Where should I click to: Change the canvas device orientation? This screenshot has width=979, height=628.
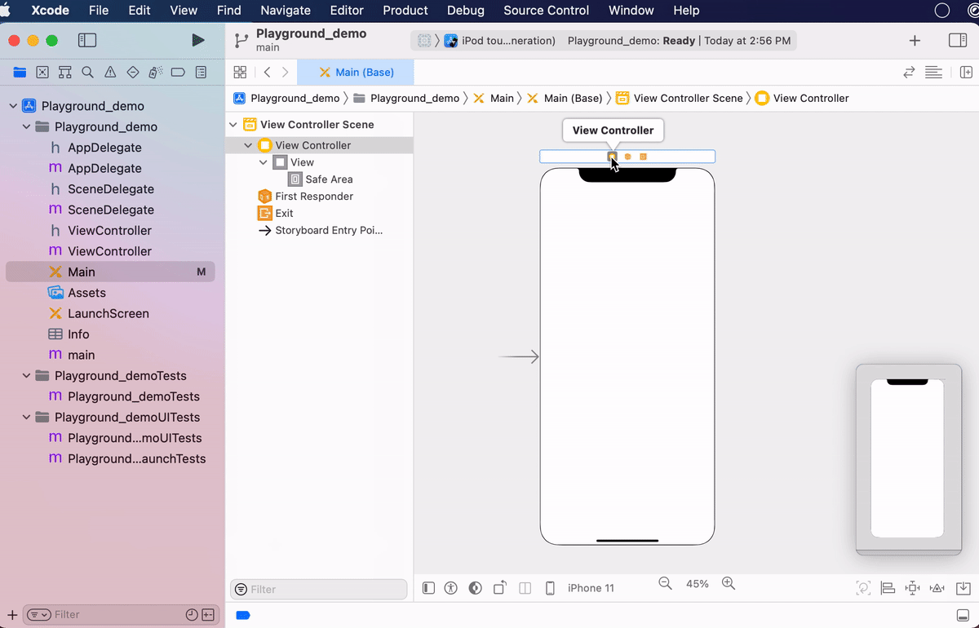[500, 587]
